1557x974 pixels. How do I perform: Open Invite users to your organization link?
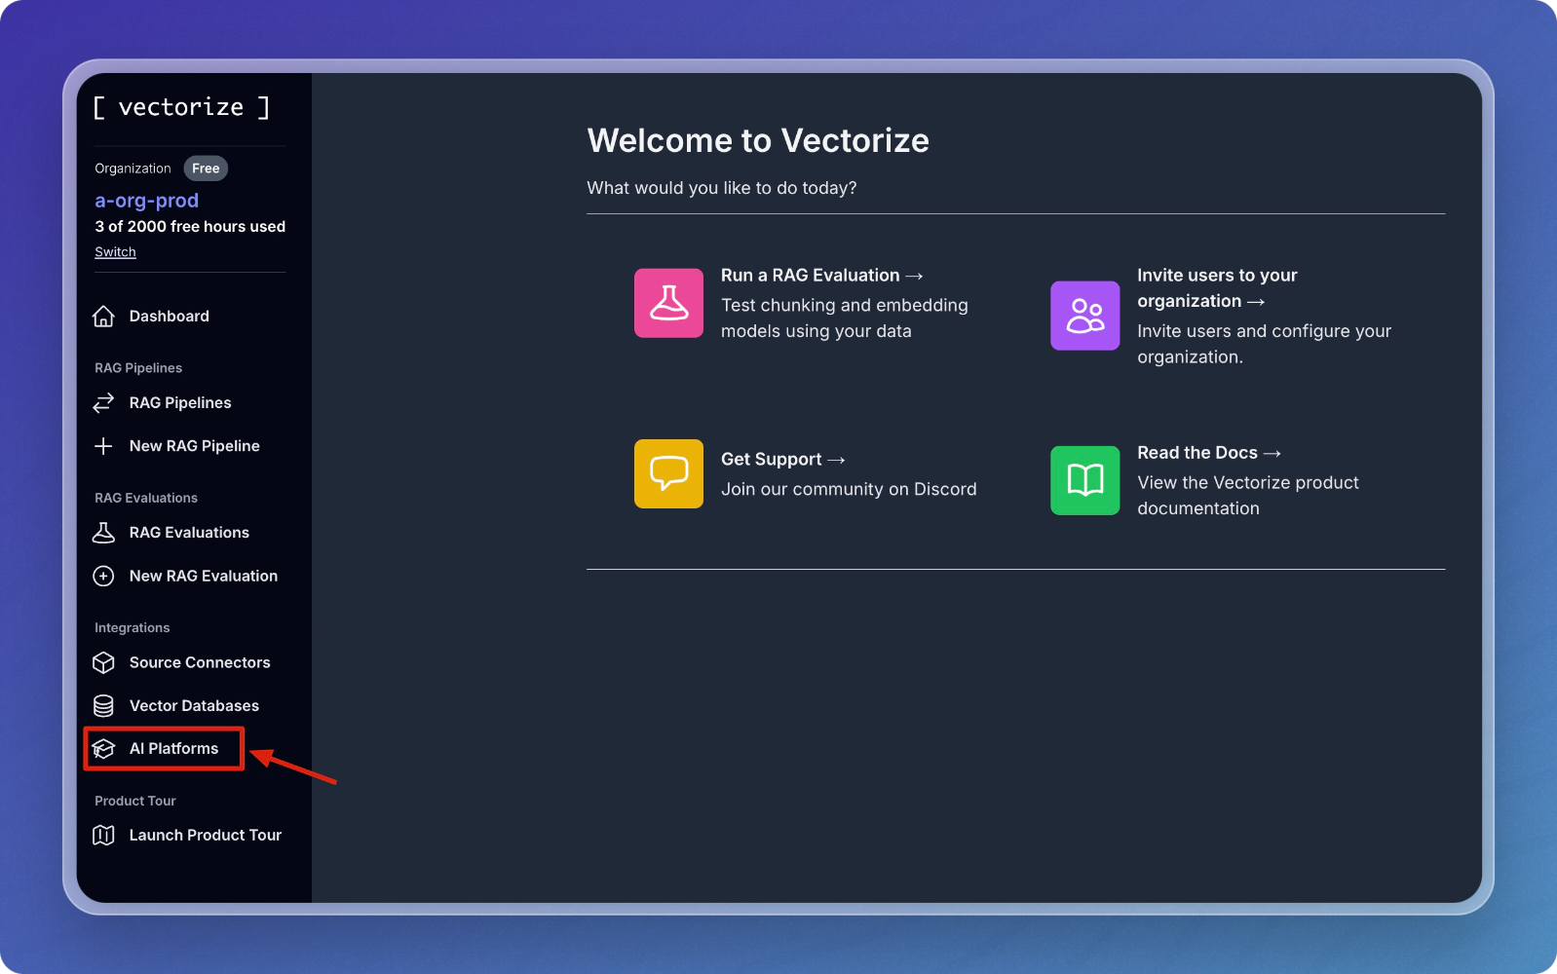tap(1217, 288)
